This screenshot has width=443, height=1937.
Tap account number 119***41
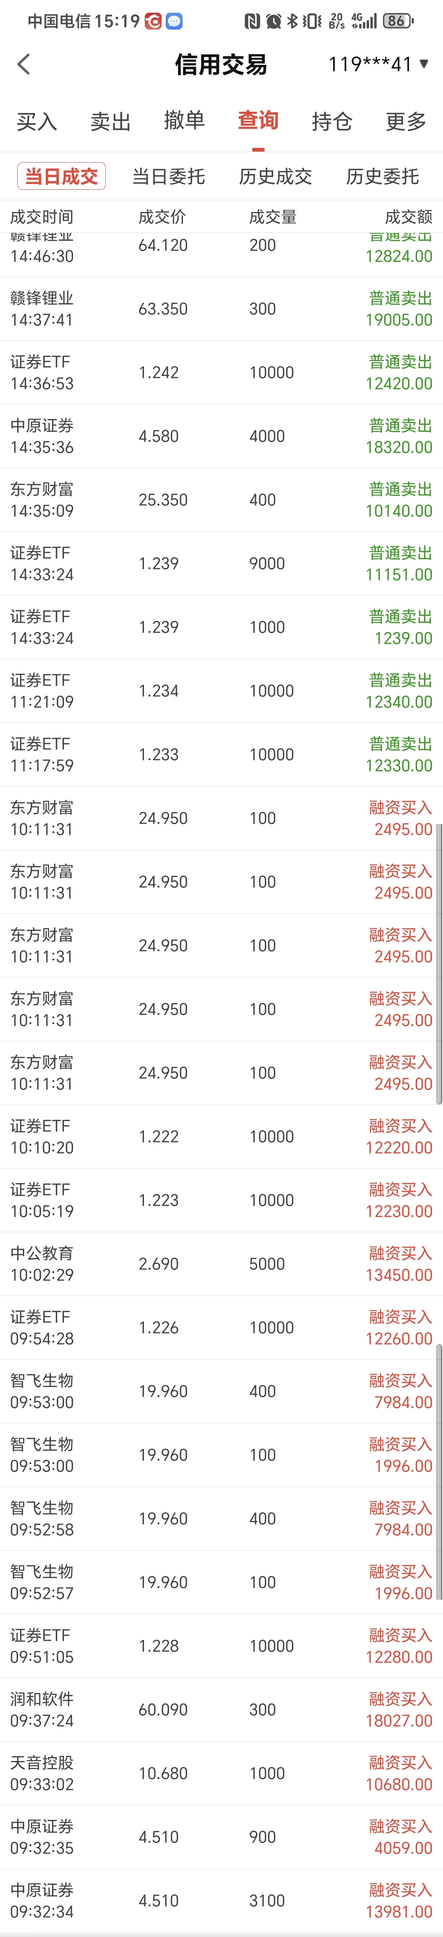pos(370,64)
